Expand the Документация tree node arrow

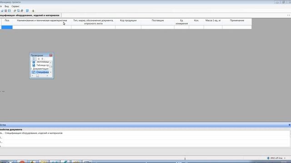point(31,69)
